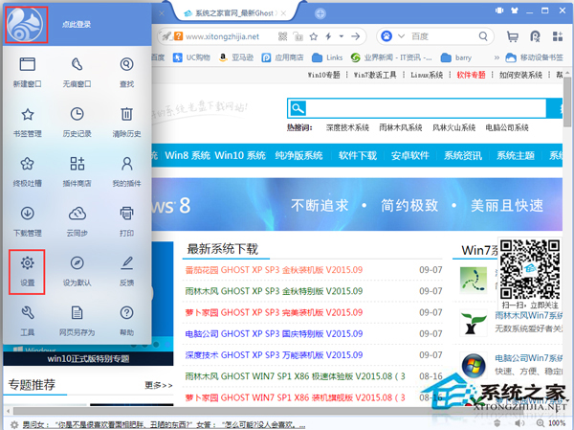Open 终极吐槽 menu item
This screenshot has width=574, height=430.
28,171
